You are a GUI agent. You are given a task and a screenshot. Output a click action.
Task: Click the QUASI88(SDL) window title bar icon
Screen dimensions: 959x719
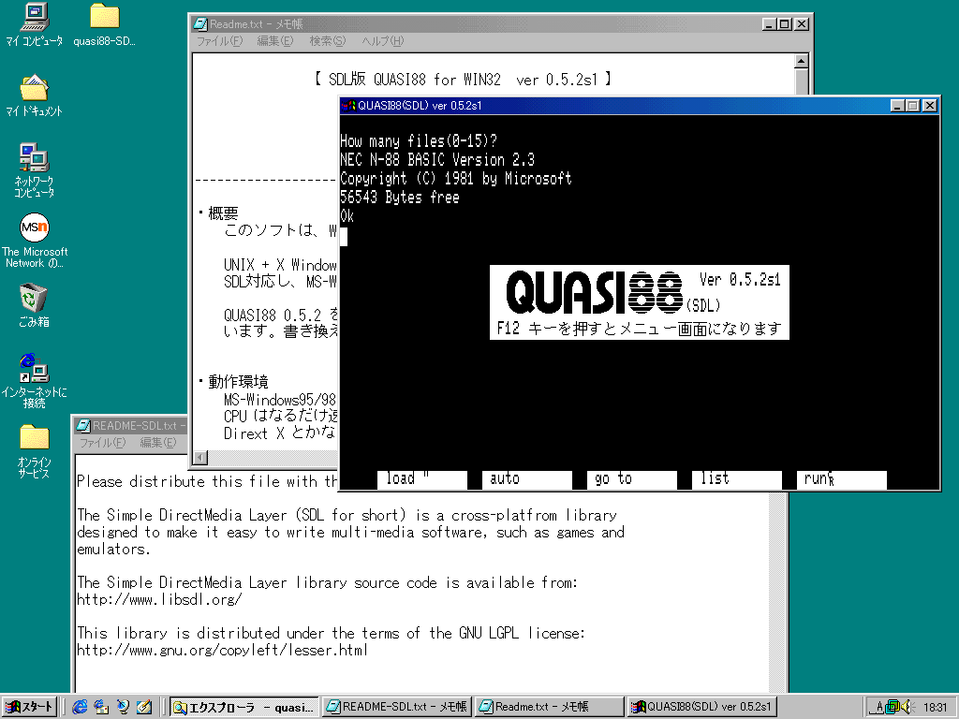348,105
